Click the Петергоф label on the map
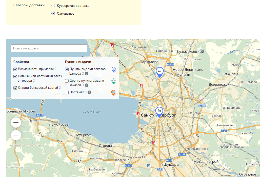 [83, 135]
